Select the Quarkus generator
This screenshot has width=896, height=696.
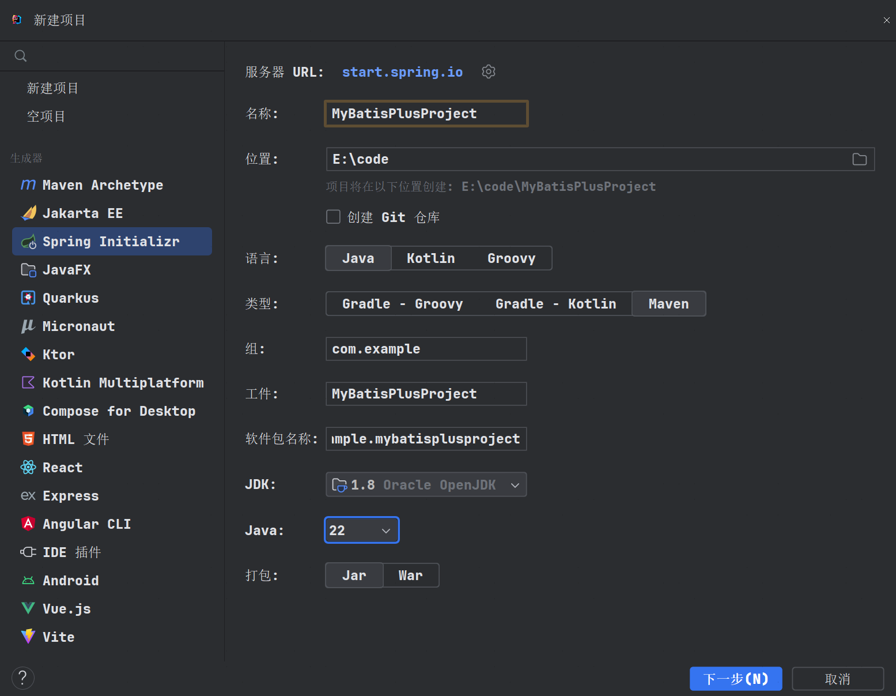pyautogui.click(x=112, y=298)
